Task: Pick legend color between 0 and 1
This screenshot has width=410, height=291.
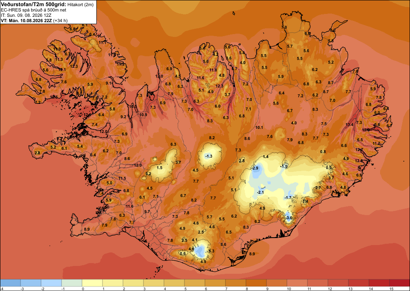Action: pos(92,283)
